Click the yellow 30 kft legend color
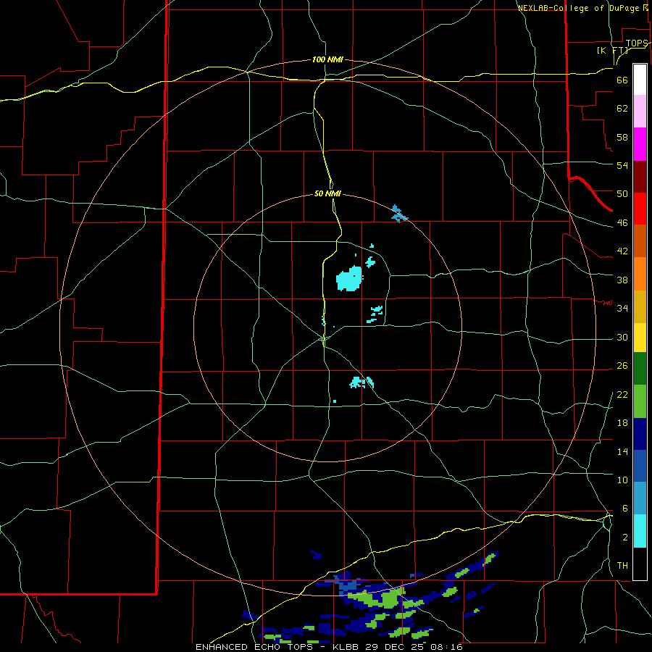 pos(640,338)
